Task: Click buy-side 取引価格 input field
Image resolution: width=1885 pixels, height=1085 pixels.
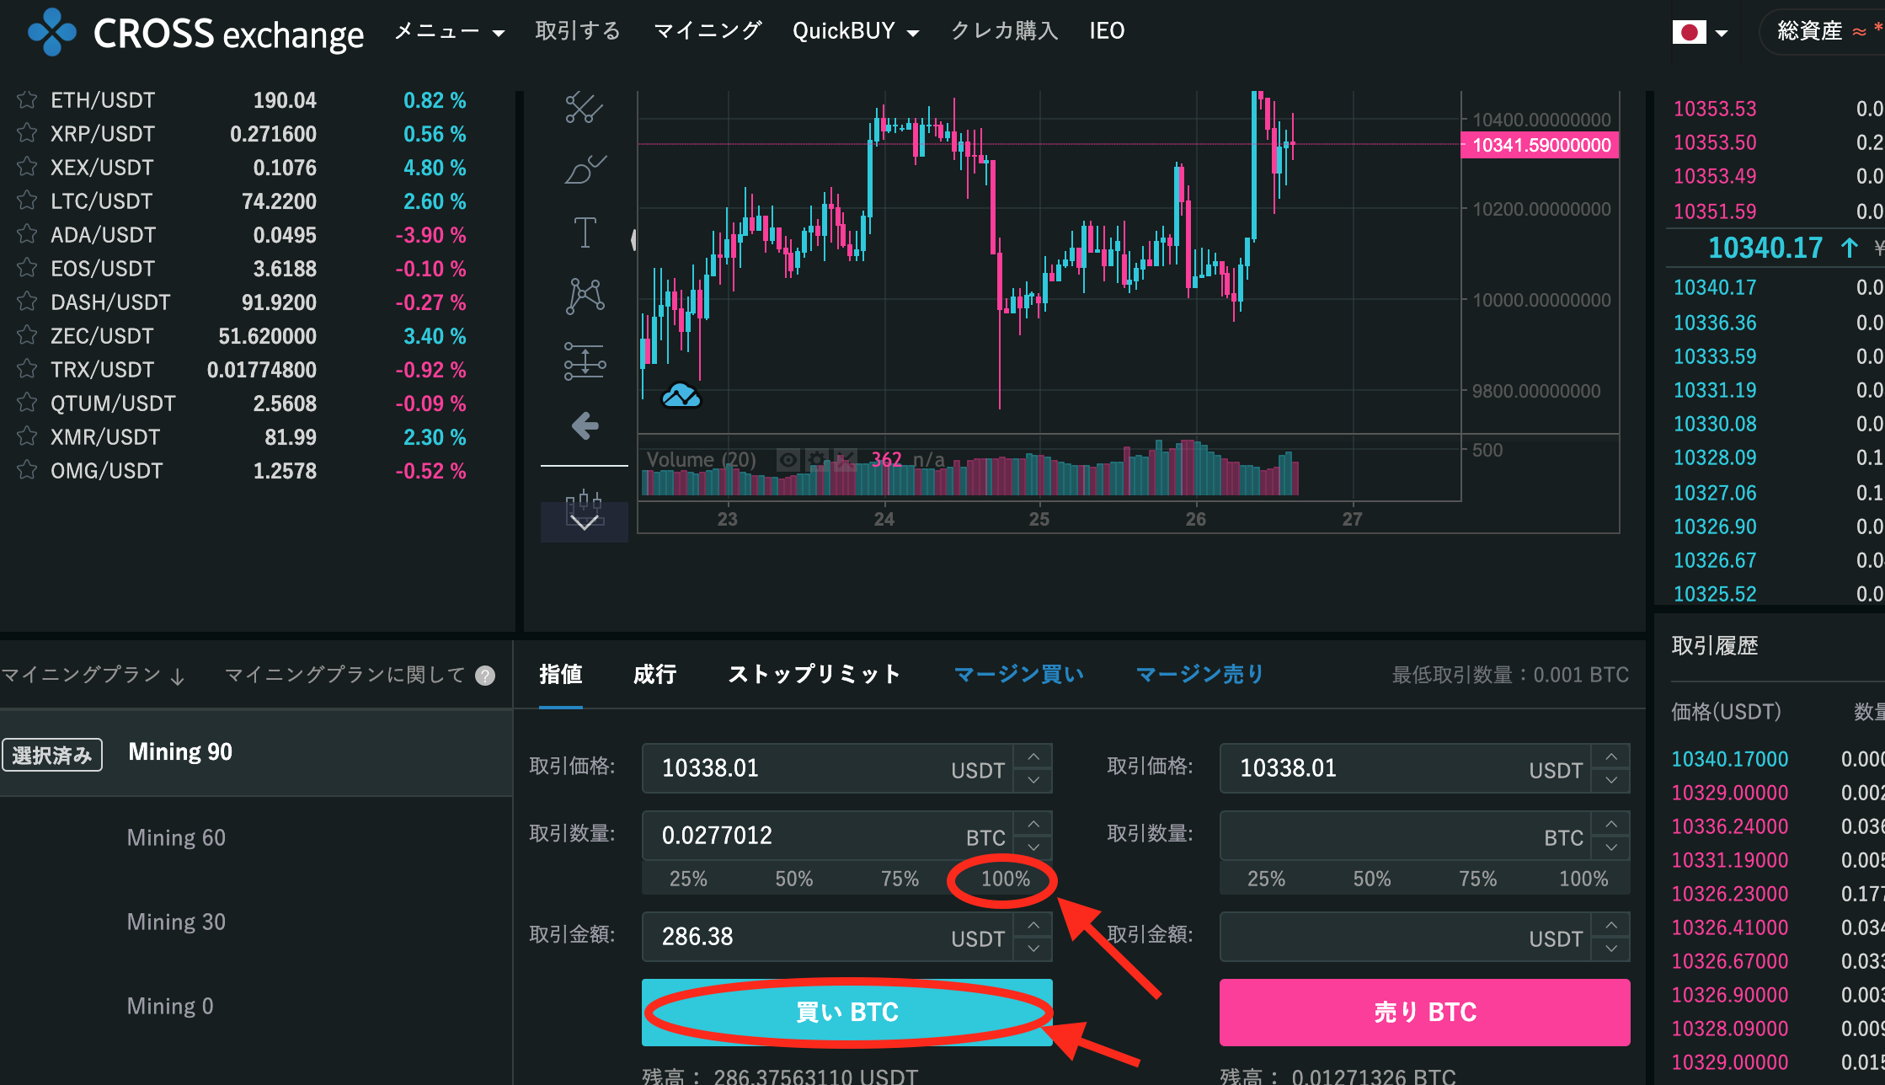Action: coord(827,768)
